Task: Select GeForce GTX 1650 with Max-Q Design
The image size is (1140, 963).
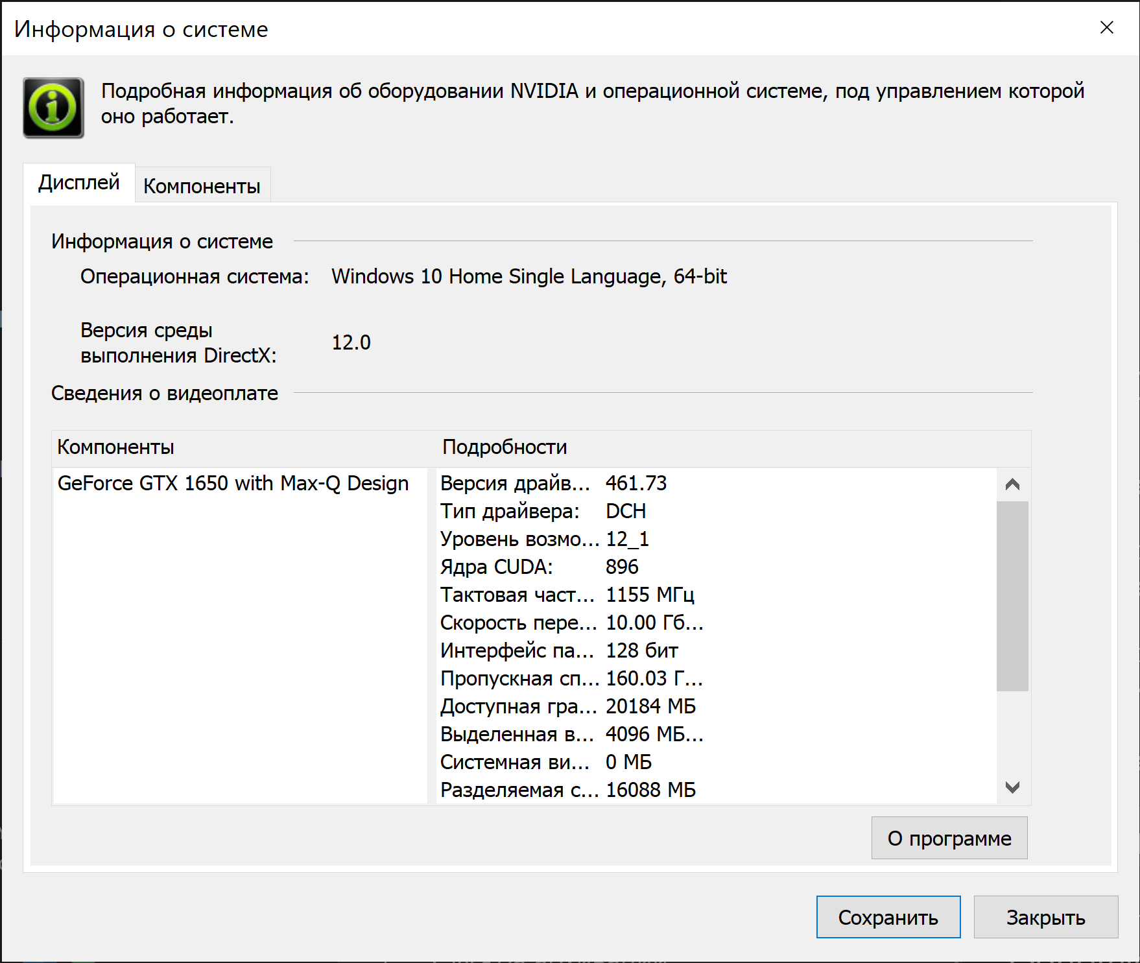Action: pyautogui.click(x=233, y=483)
